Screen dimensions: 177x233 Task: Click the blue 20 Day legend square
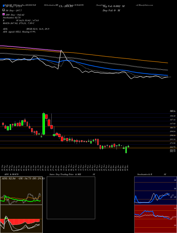[x=4, y=6]
